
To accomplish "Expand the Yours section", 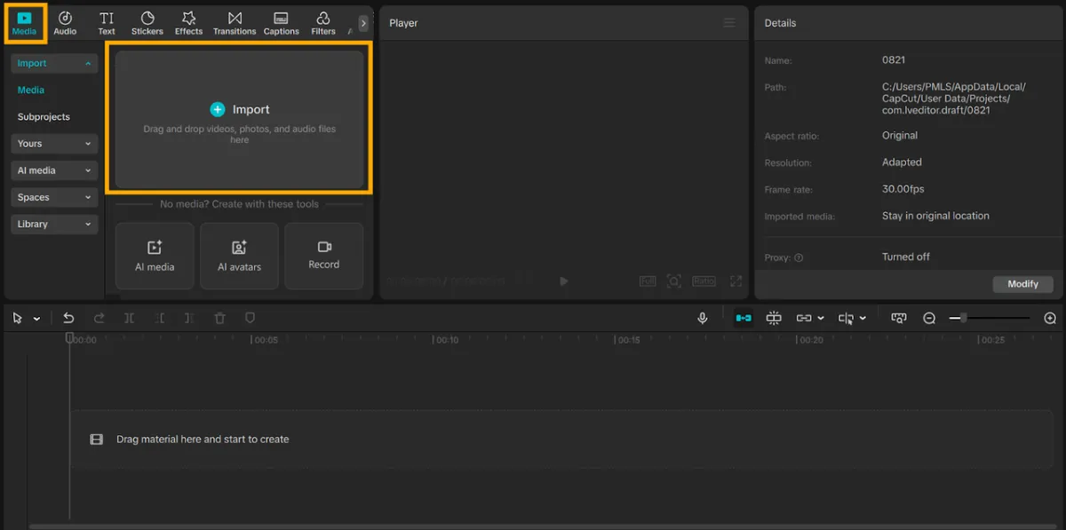I will pyautogui.click(x=55, y=144).
